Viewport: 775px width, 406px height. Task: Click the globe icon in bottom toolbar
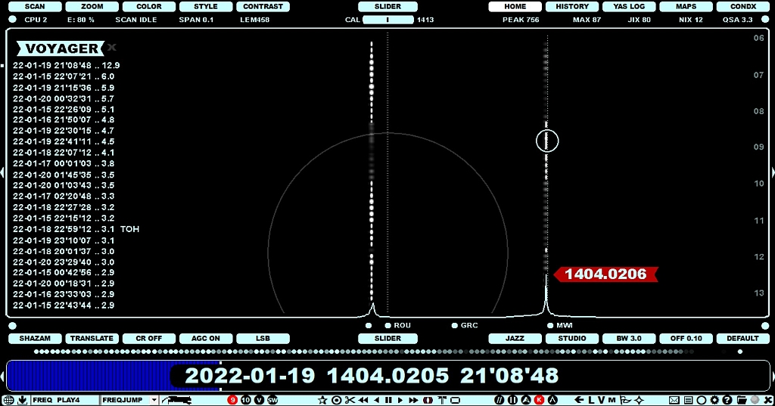point(8,399)
